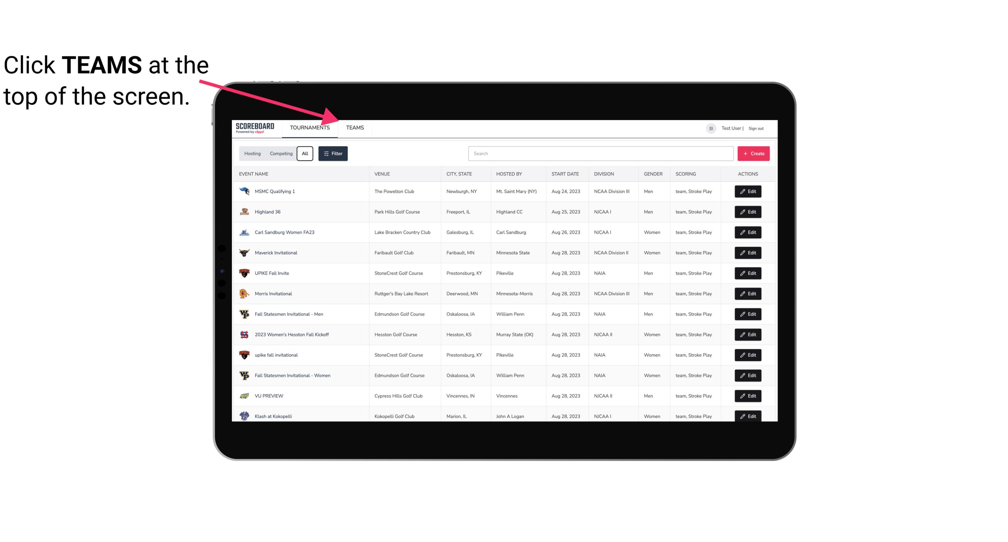
Task: Expand the DIVISION column header
Action: tap(604, 173)
